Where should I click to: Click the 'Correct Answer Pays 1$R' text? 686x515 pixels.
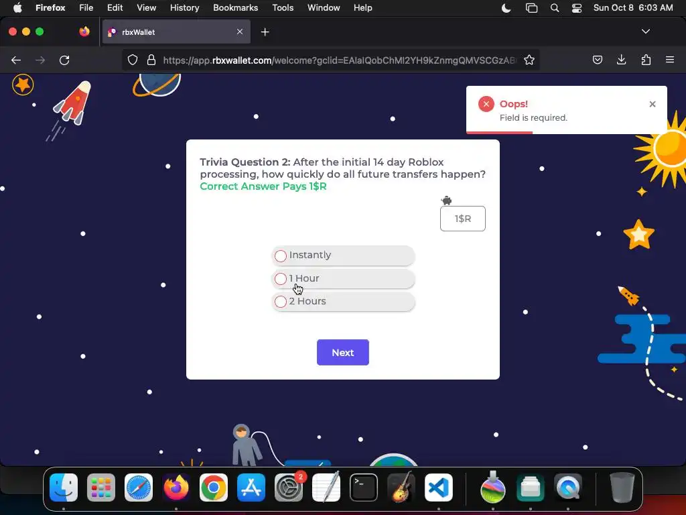tap(263, 186)
